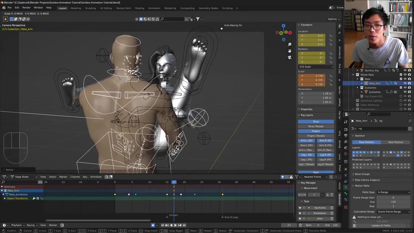Viewport: 414px width, 233px height.
Task: Toggle the auto keying record button
Action: point(153,225)
